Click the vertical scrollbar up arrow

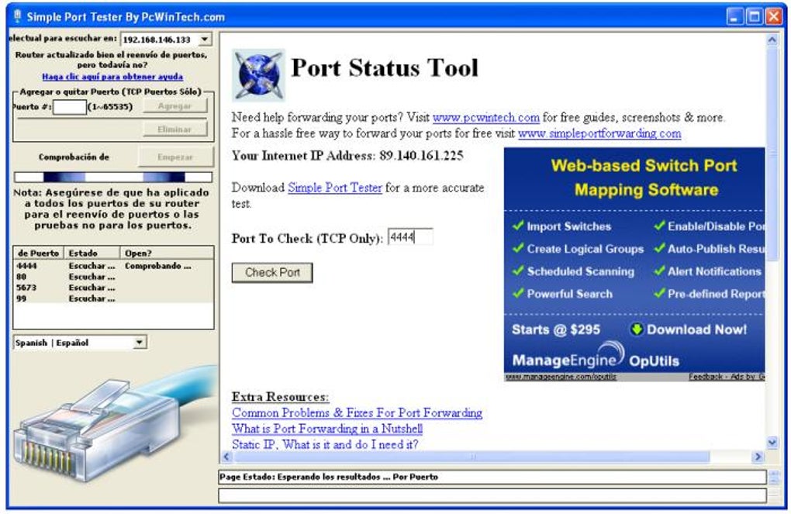pyautogui.click(x=772, y=40)
